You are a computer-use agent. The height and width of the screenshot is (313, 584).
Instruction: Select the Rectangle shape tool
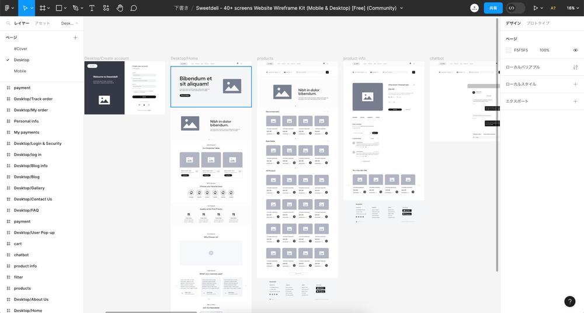tap(59, 8)
